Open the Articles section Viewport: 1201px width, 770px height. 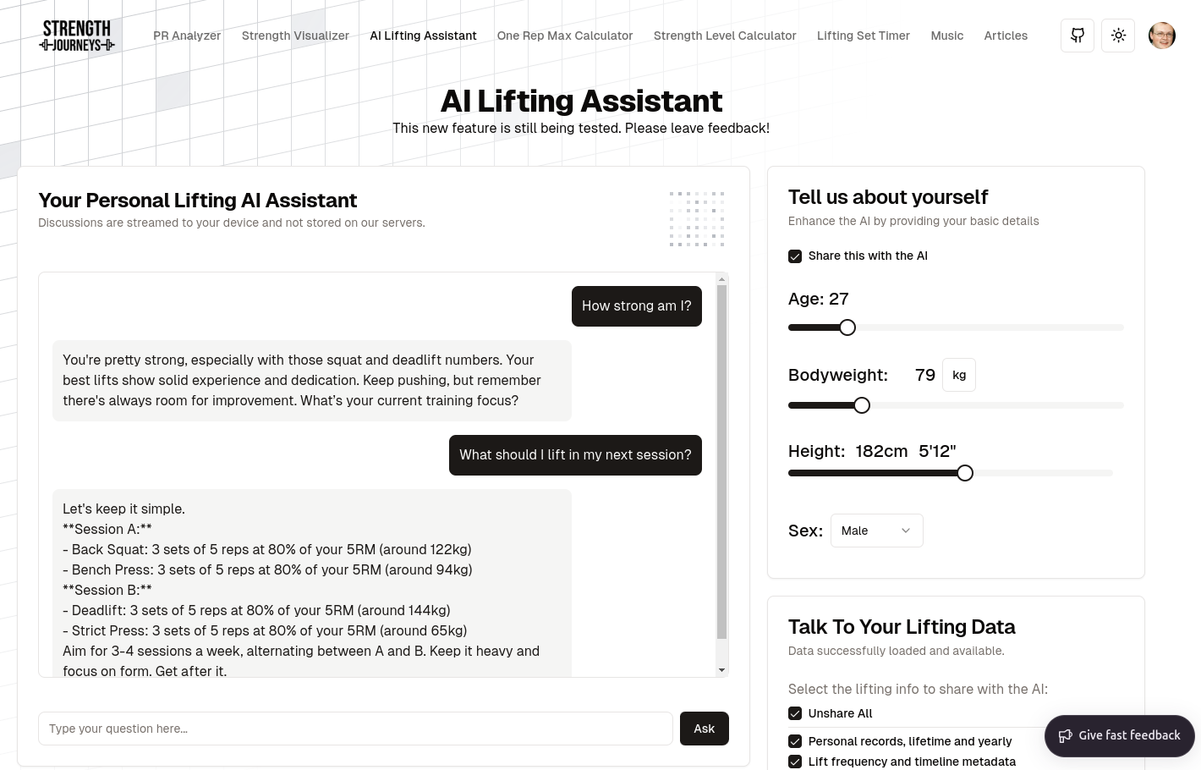click(1006, 36)
